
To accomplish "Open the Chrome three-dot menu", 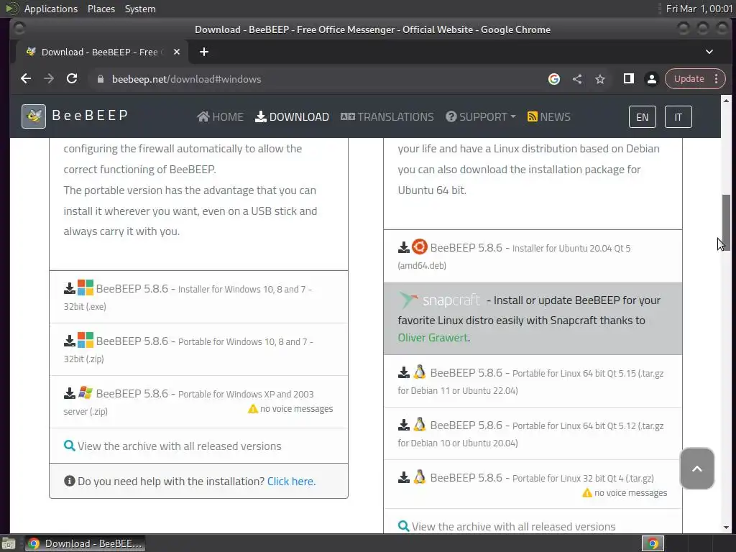I will tap(717, 79).
